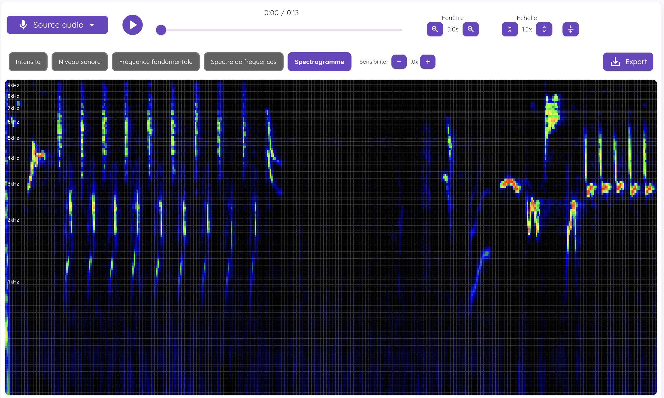This screenshot has height=398, width=664.
Task: Click the play button
Action: (x=133, y=25)
